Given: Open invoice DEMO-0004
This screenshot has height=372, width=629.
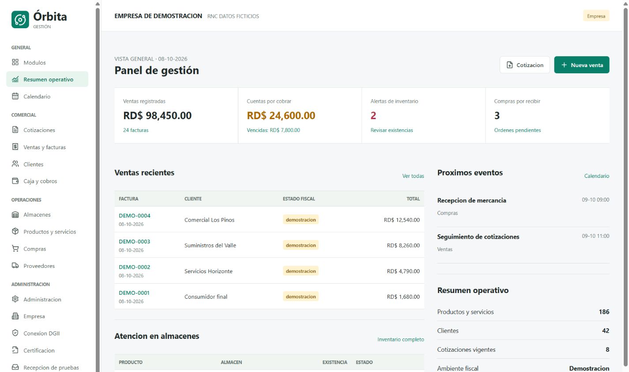Looking at the screenshot, I should point(135,216).
